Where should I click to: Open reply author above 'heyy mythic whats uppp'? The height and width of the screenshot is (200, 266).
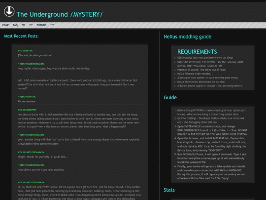click(31, 64)
